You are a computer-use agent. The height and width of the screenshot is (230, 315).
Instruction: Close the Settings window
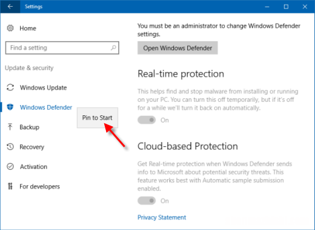305,7
